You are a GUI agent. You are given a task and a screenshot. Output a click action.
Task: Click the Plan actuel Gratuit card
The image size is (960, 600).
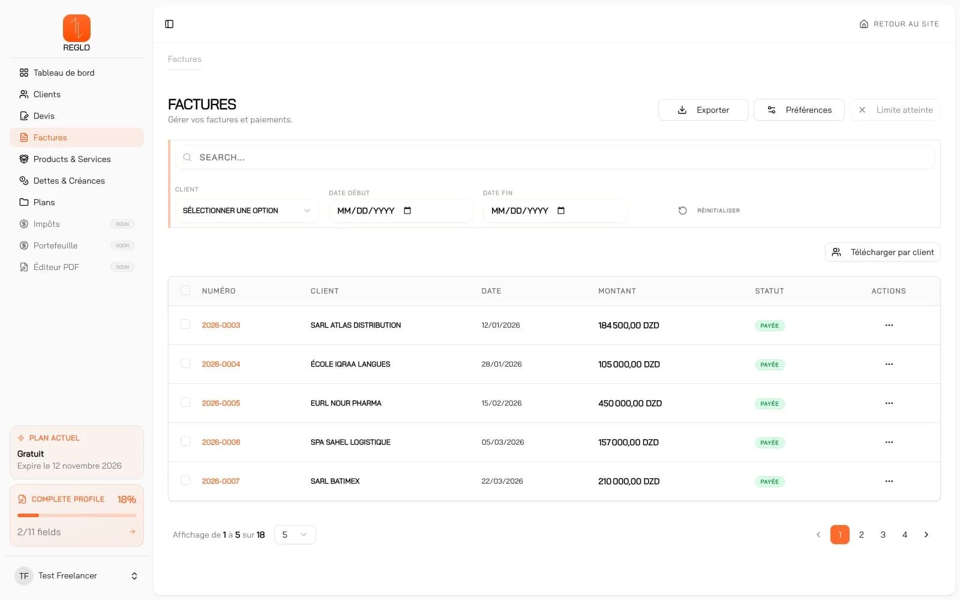point(77,452)
